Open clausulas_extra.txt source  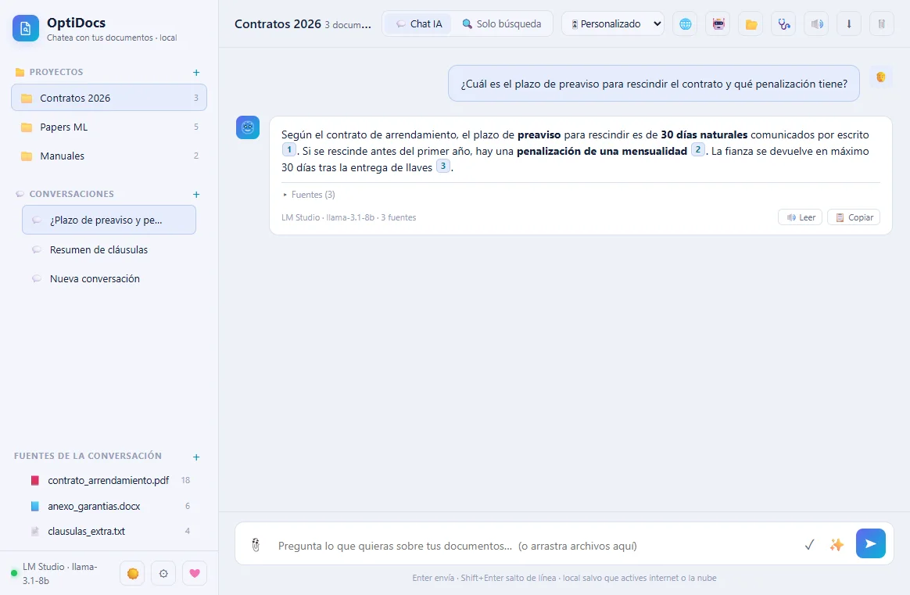(109, 531)
